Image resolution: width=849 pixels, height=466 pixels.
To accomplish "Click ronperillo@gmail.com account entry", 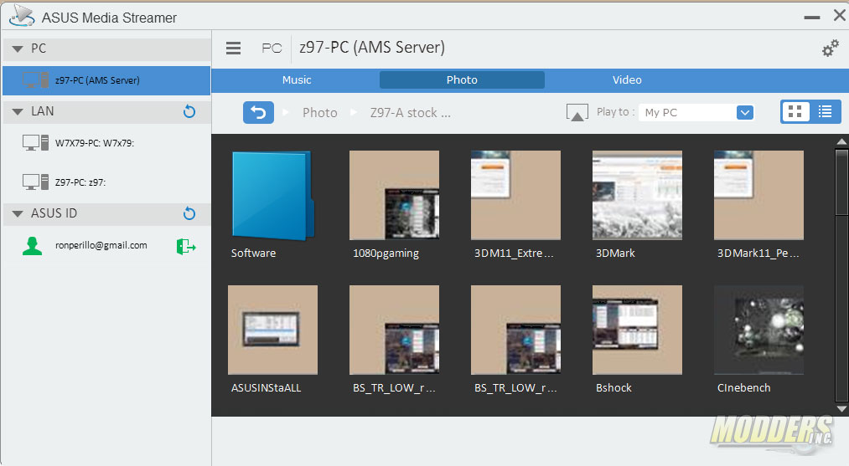I will [x=101, y=245].
